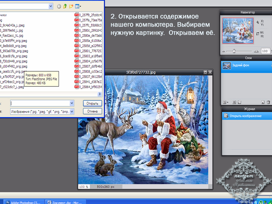Click the Navigator preview thumbnail
Screen dimensions: 272x204
(238, 30)
